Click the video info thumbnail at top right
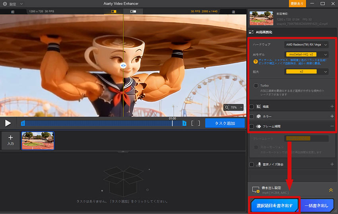 [261, 18]
